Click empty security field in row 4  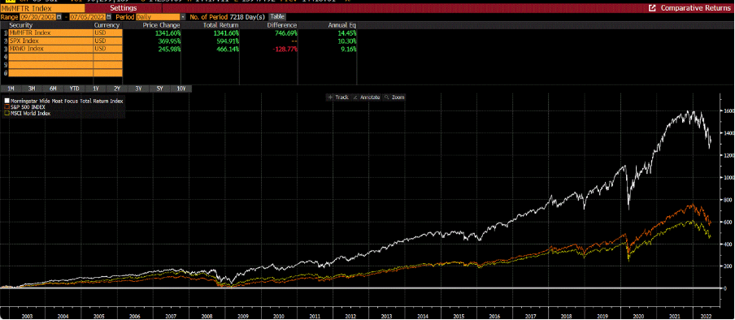(x=50, y=57)
